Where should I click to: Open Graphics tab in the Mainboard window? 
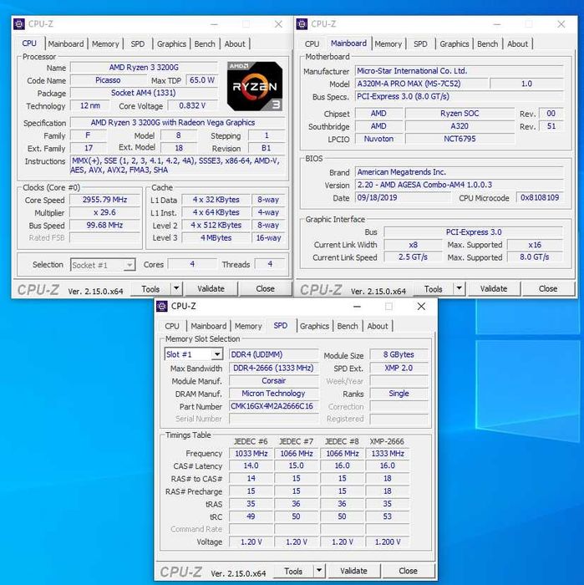(x=455, y=44)
